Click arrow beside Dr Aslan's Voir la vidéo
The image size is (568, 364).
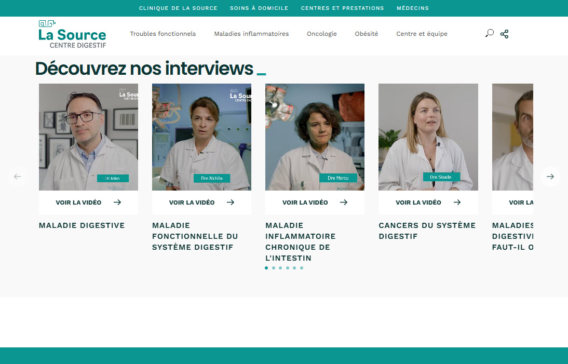(117, 202)
